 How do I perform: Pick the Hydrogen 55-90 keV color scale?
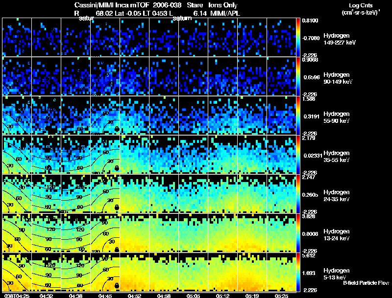click(299, 115)
